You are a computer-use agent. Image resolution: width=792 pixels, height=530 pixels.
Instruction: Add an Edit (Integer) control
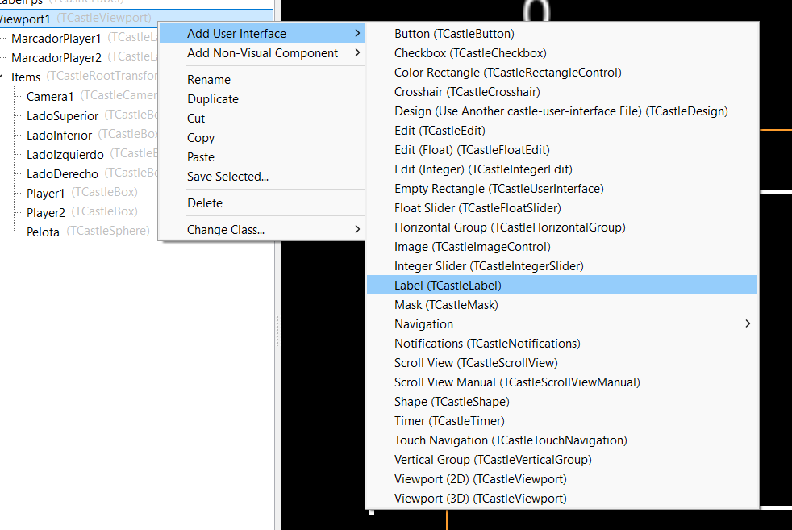tap(562, 169)
